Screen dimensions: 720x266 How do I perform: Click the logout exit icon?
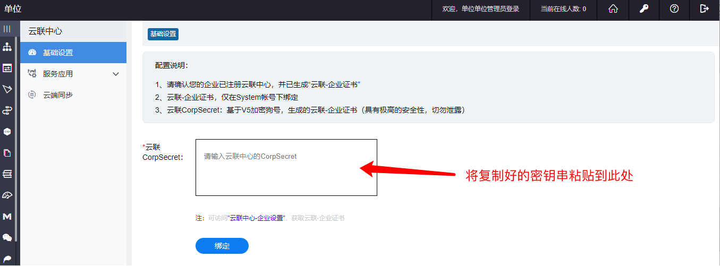705,8
